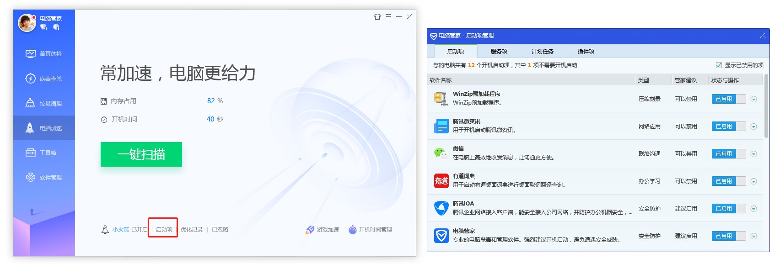Click the 电脑管家 shield icon in the list
Viewport: 780px width, 269px height.
pos(441,236)
